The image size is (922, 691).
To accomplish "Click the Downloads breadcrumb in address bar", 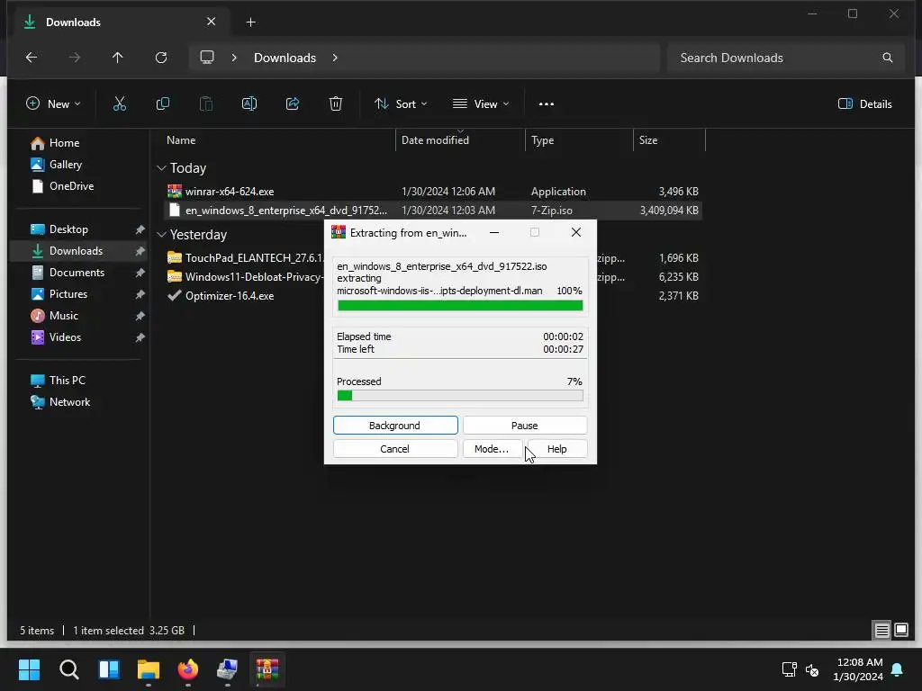I will (285, 58).
